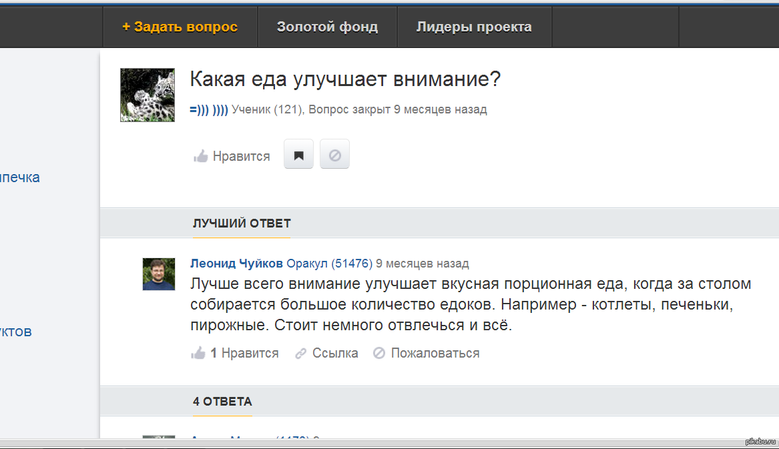Click thumbs-up icon under the best answer
Viewport: 779px width, 449px height.
coord(198,353)
